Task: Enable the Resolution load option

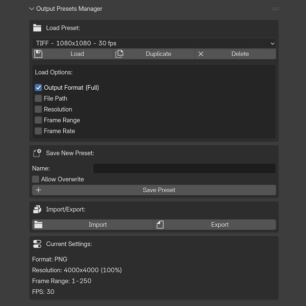Action: [38, 109]
